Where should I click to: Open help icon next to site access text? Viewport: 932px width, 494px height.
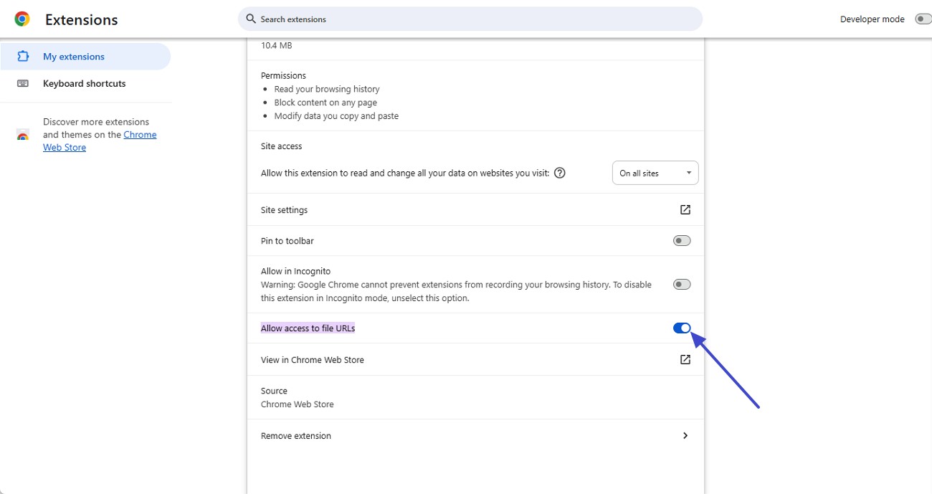click(560, 173)
